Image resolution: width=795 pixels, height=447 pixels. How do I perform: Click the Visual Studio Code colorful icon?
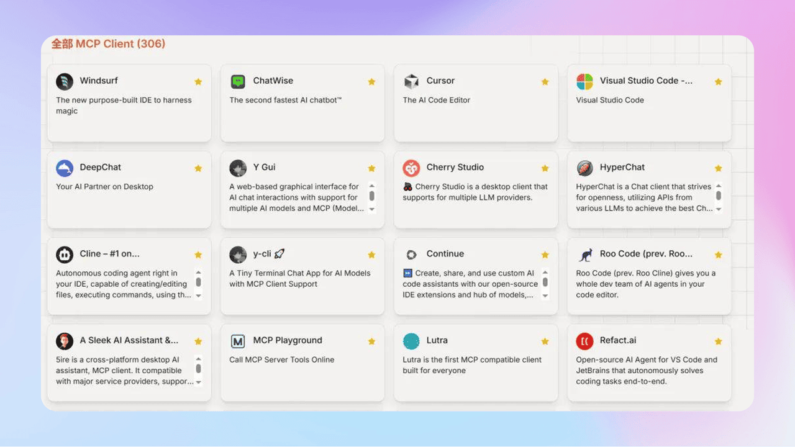point(584,81)
